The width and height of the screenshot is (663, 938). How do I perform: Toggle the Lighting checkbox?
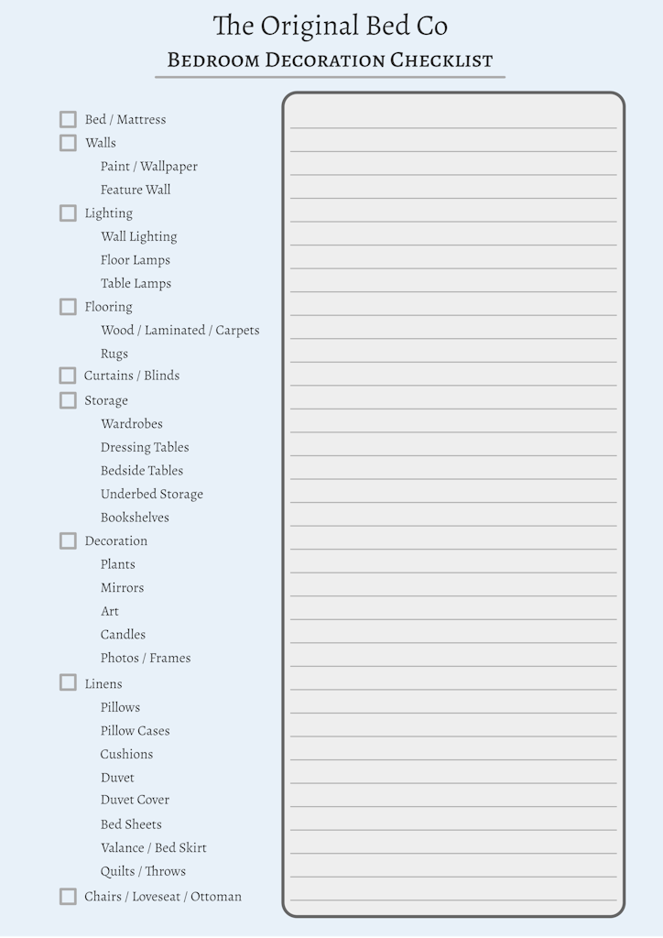coord(68,213)
